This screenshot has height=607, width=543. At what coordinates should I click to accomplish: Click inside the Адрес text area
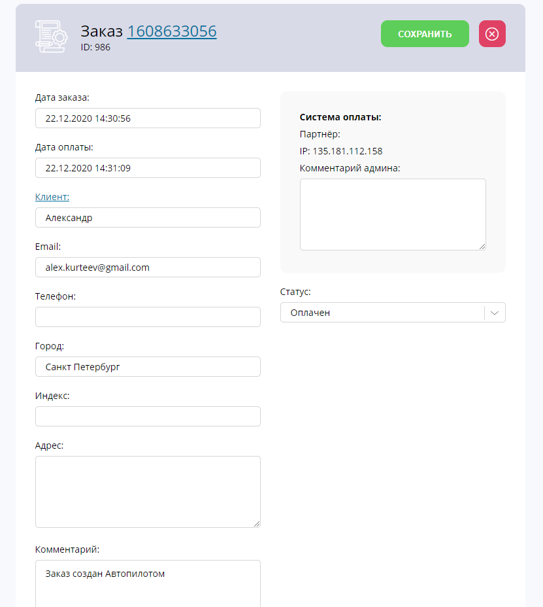click(148, 492)
